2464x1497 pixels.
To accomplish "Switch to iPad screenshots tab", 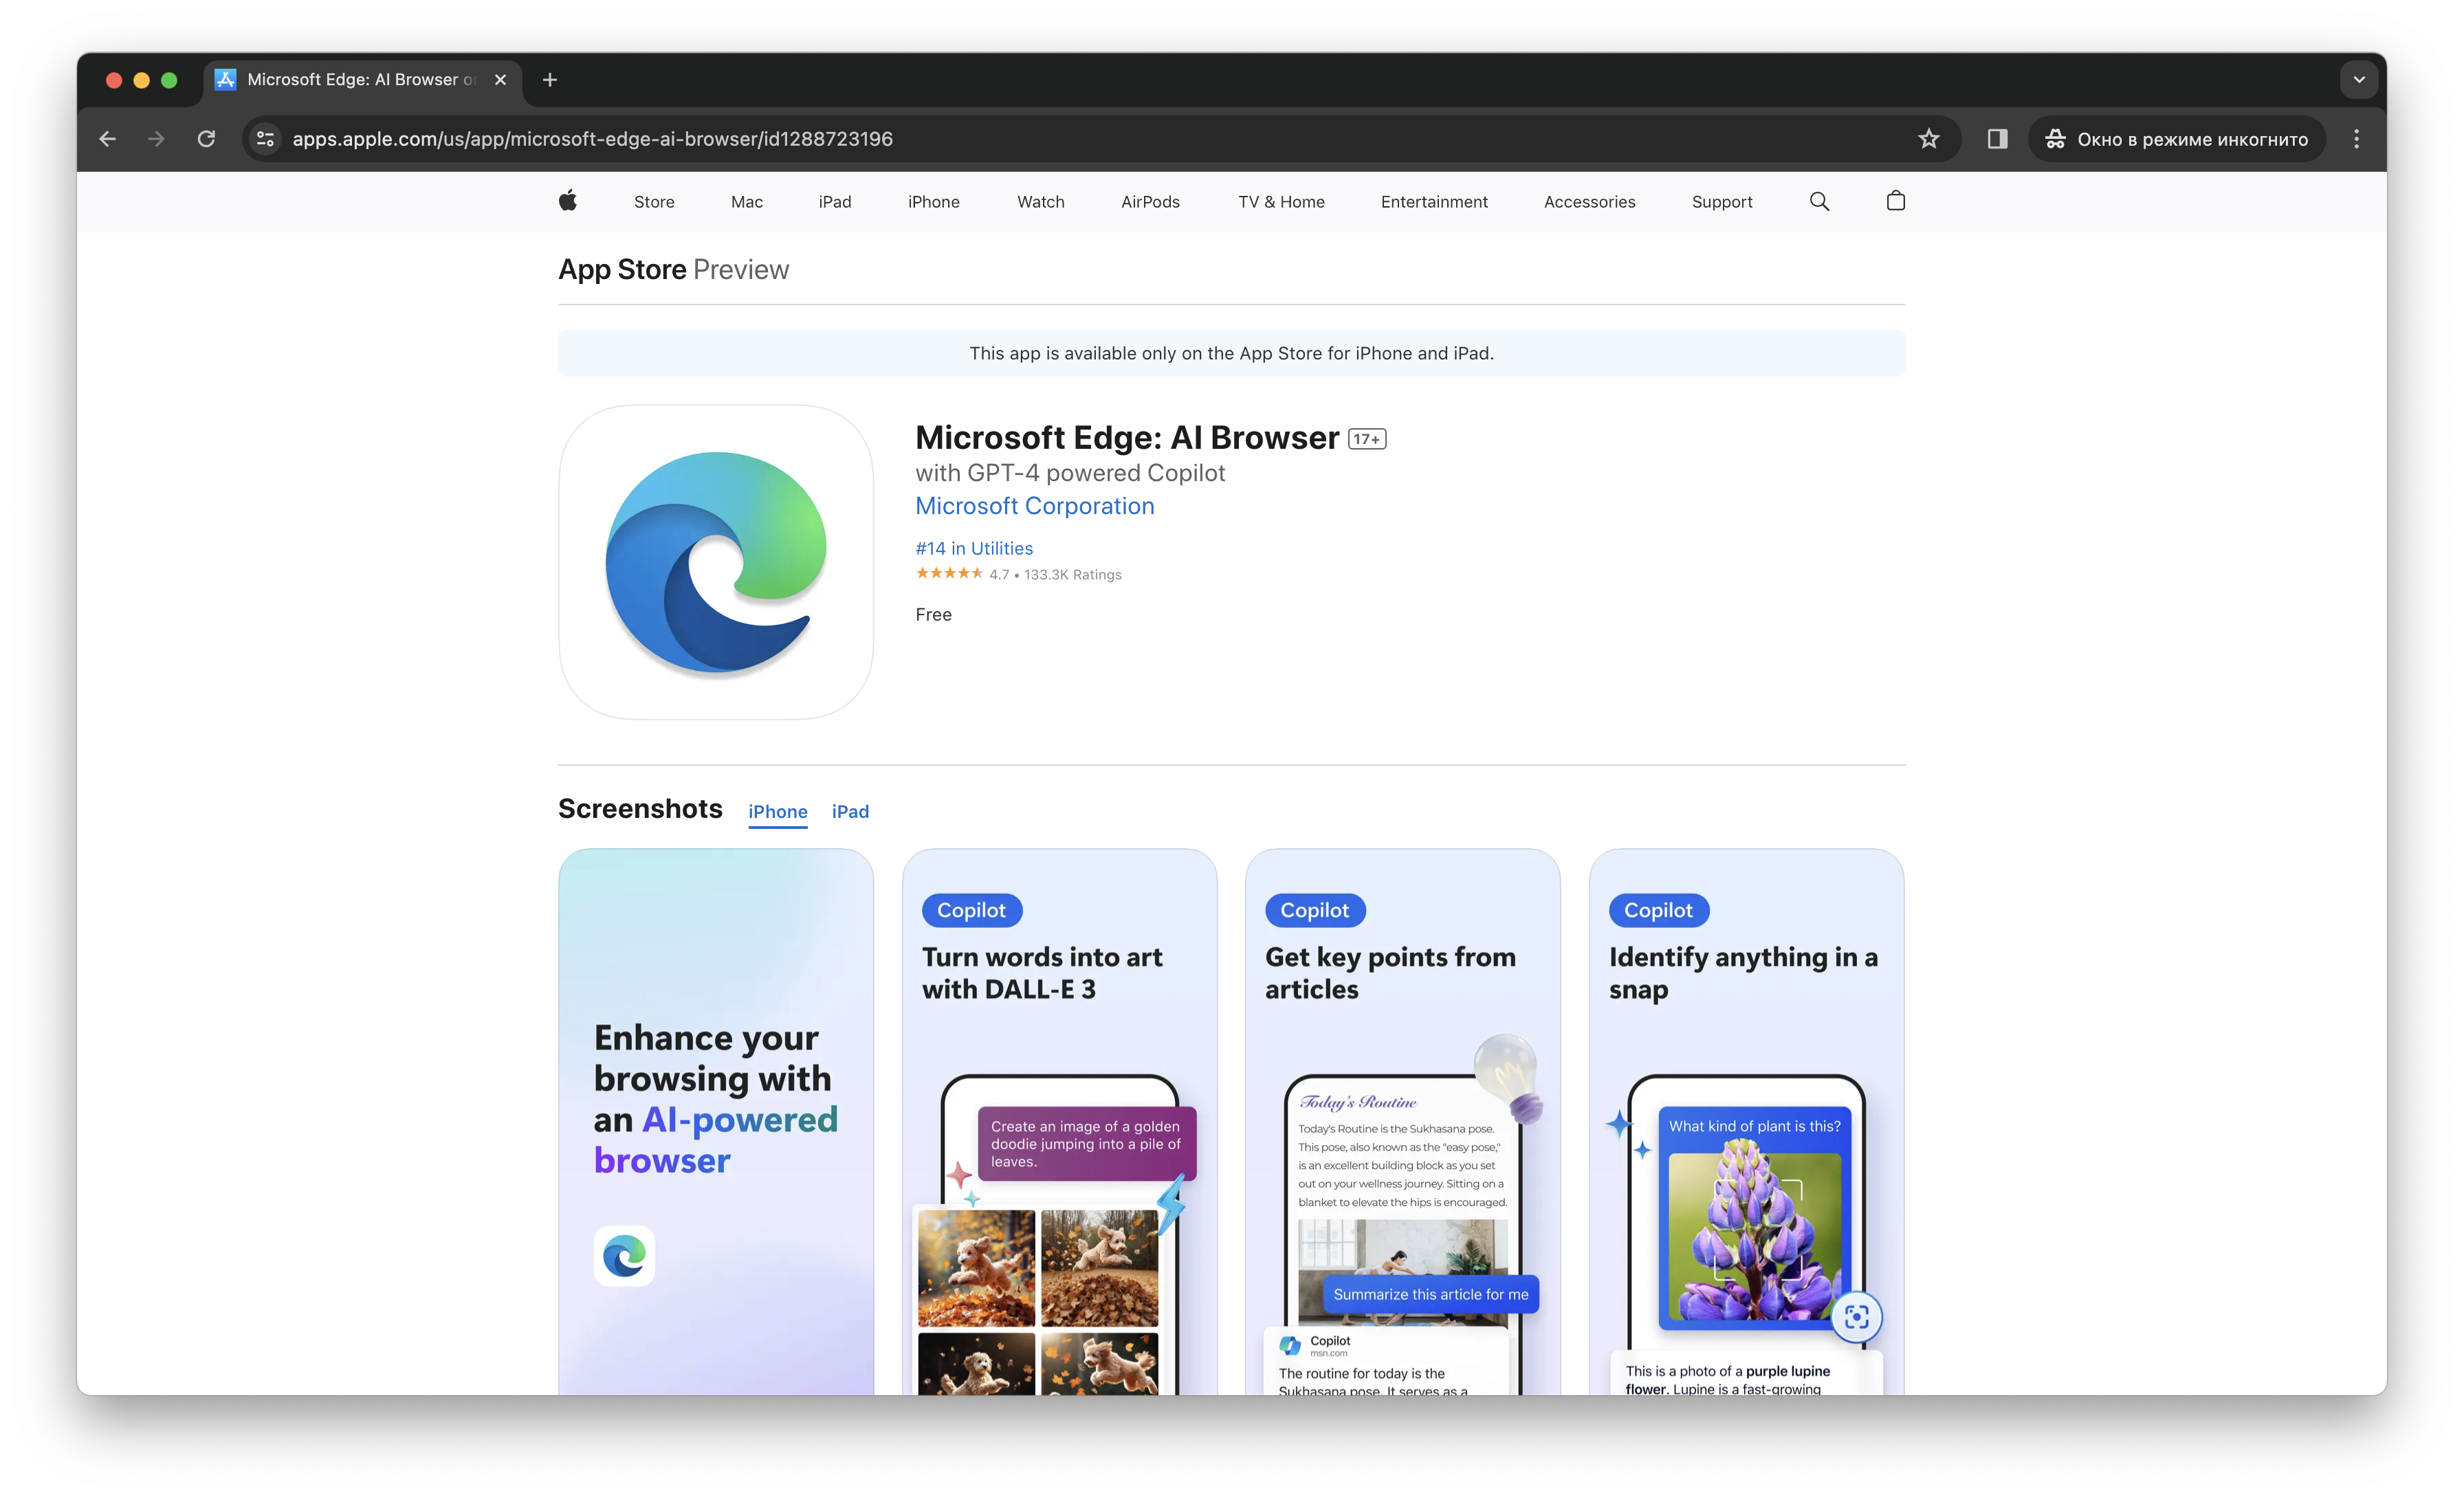I will click(850, 811).
